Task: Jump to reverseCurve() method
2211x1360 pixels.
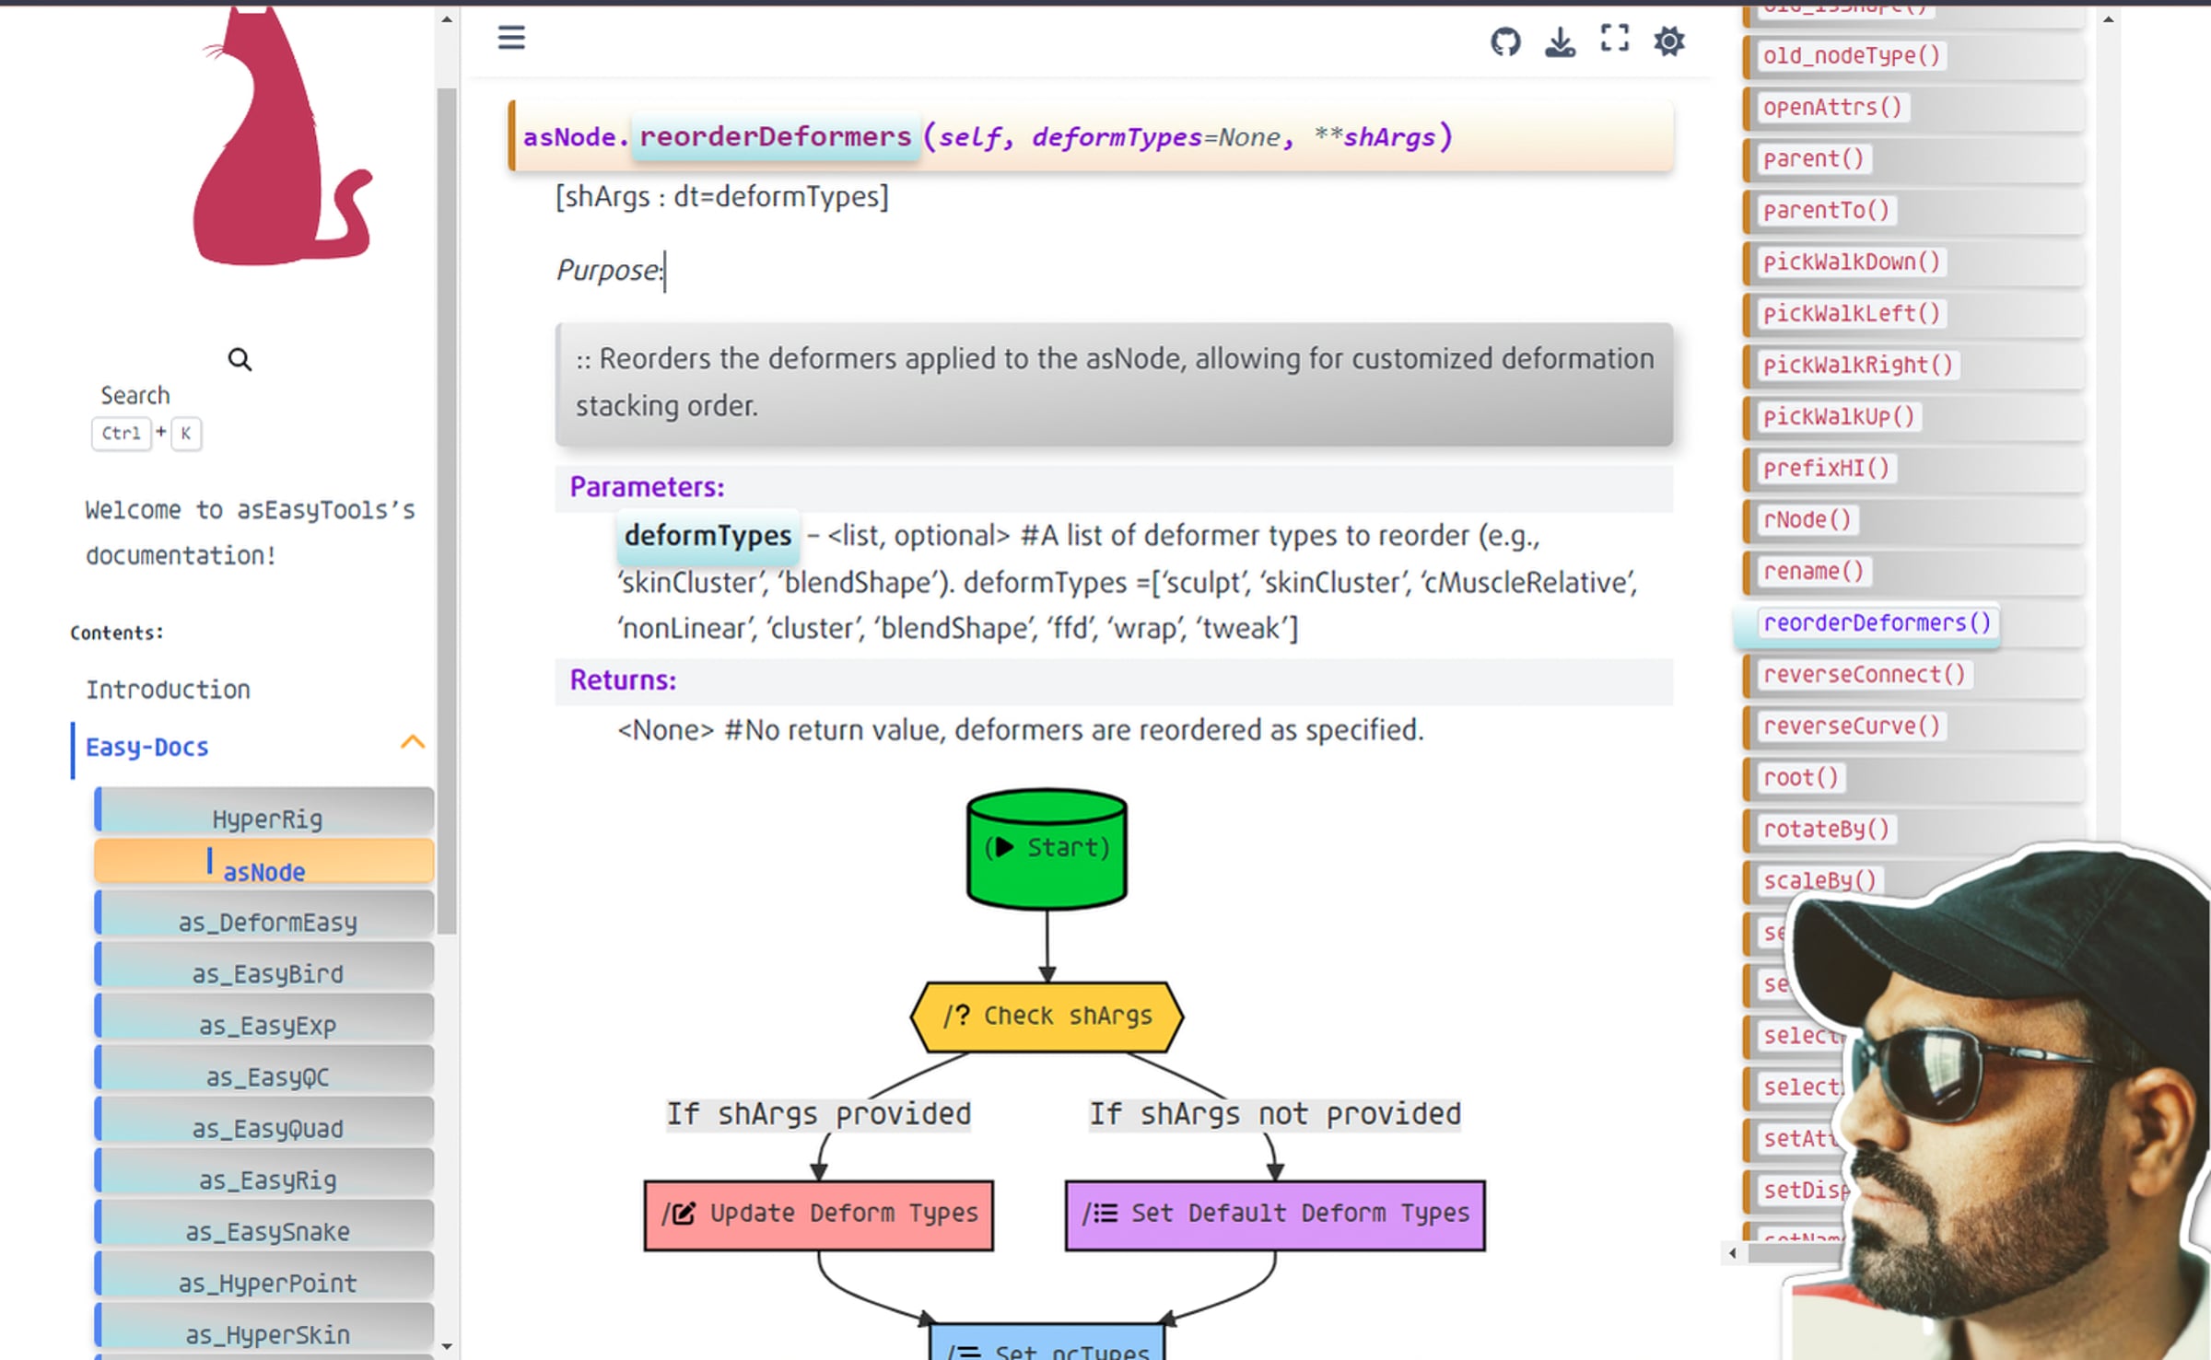Action: click(x=1852, y=726)
